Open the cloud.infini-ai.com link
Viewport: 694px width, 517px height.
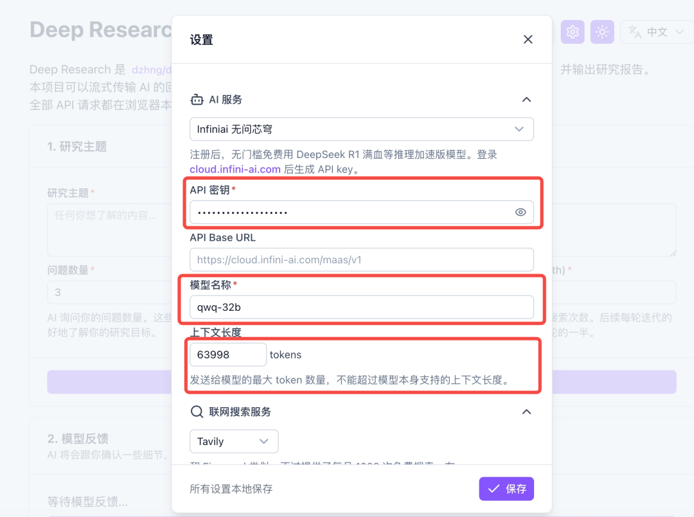click(x=235, y=170)
